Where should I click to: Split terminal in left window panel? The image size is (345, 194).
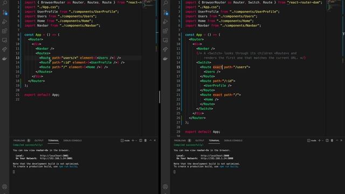point(141,140)
